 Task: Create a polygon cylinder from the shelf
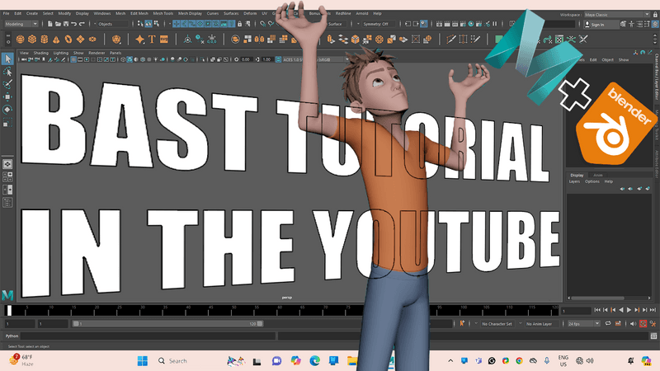click(45, 39)
